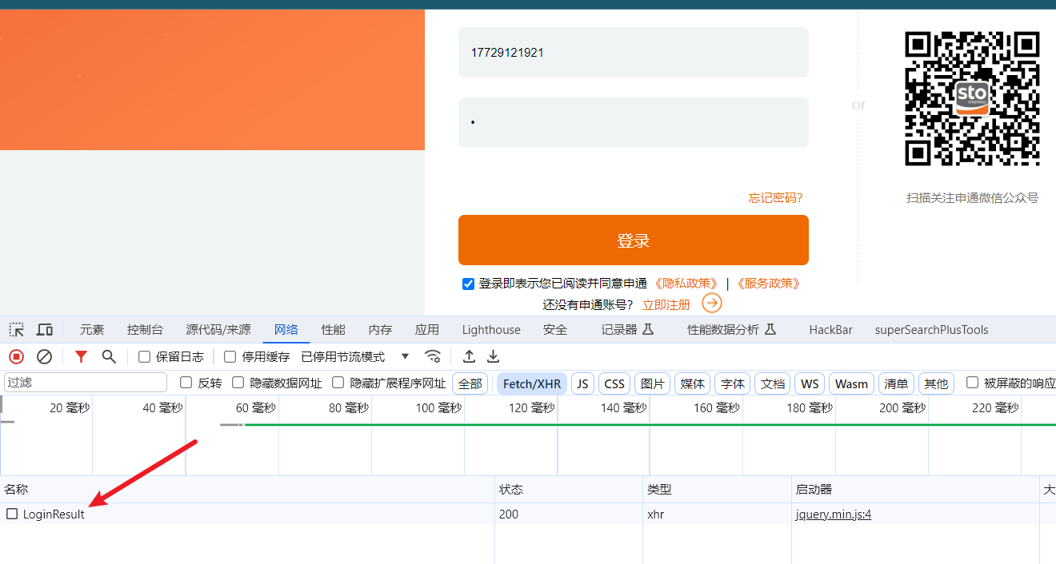Image resolution: width=1056 pixels, height=564 pixels.
Task: Filter requests by CSS type
Action: (x=614, y=383)
